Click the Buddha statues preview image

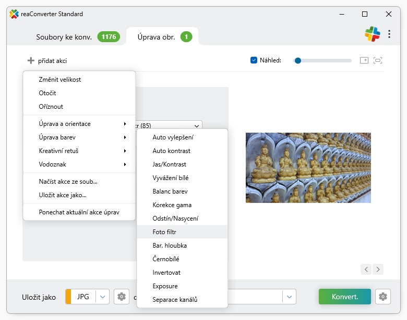[x=308, y=167]
